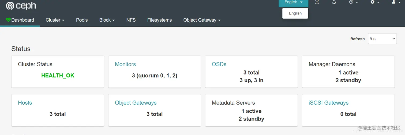Image resolution: width=405 pixels, height=135 pixels.
Task: Open the OSDs link
Action: (219, 64)
